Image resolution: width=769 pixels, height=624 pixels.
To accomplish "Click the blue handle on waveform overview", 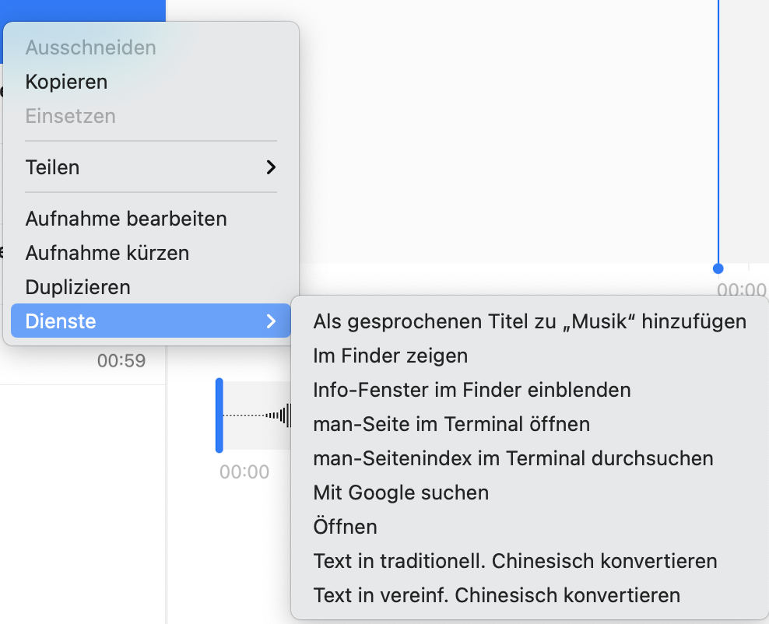I will (219, 415).
